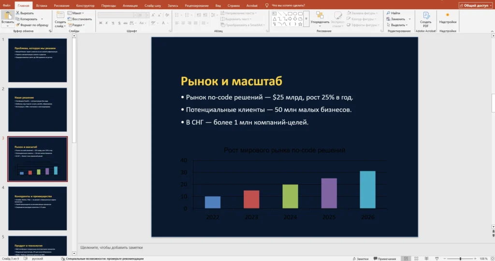This screenshot has height=261, width=495.
Task: Toggle strikethrough formatting
Action: point(125,23)
